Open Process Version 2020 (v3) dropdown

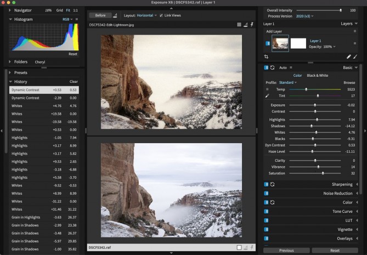304,16
